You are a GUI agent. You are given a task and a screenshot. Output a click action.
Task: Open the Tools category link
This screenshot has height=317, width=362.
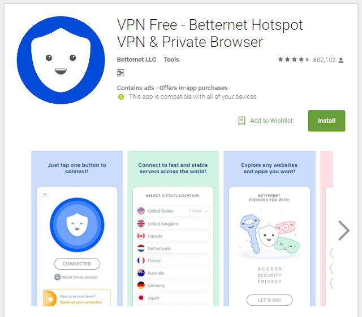point(171,59)
